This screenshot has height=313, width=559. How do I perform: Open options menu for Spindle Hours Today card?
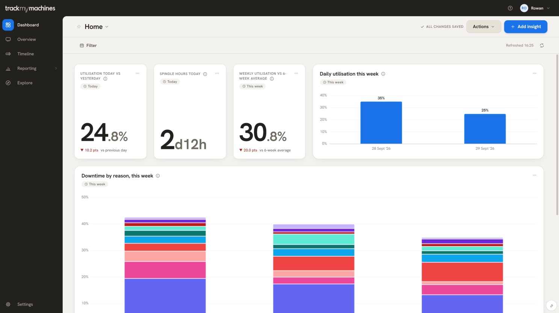pyautogui.click(x=217, y=74)
